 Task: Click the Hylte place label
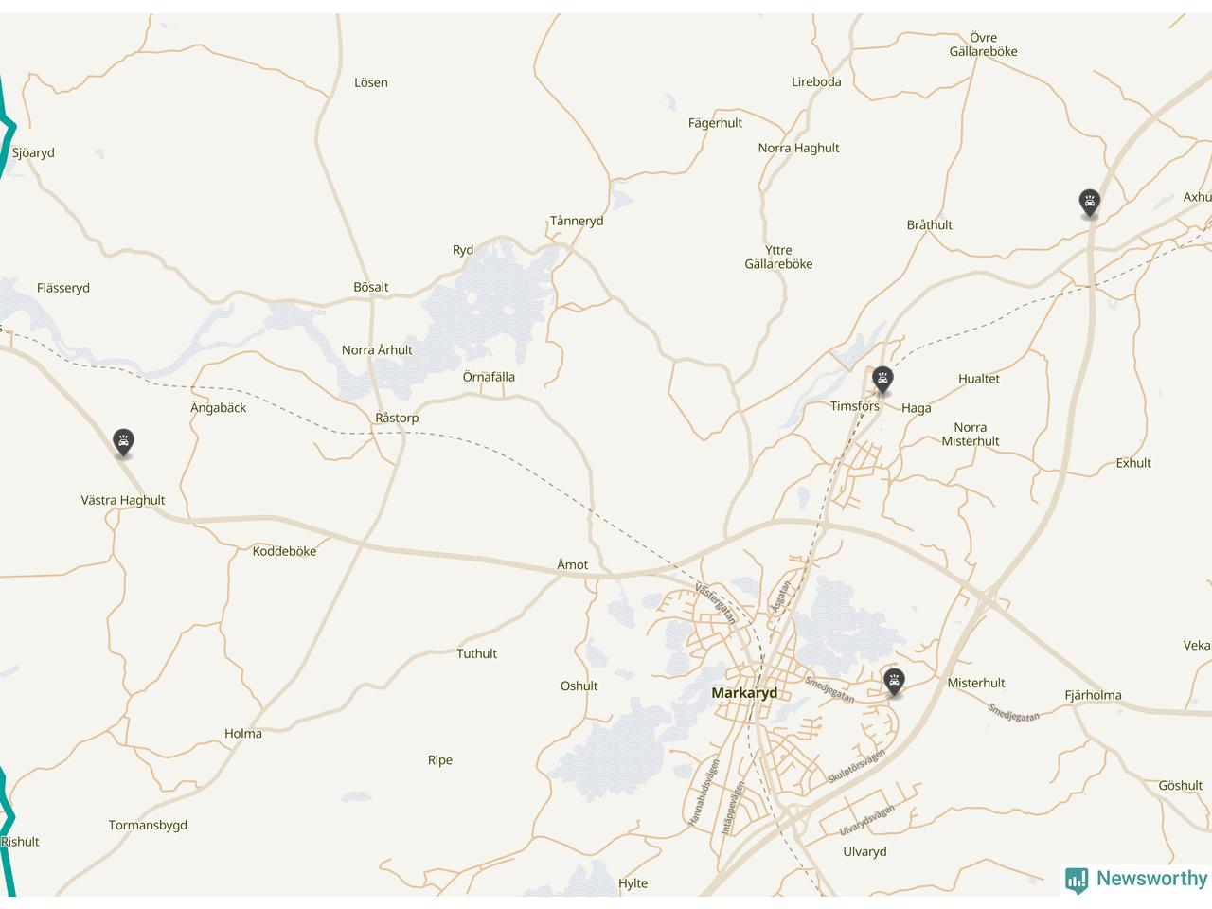coord(633,883)
